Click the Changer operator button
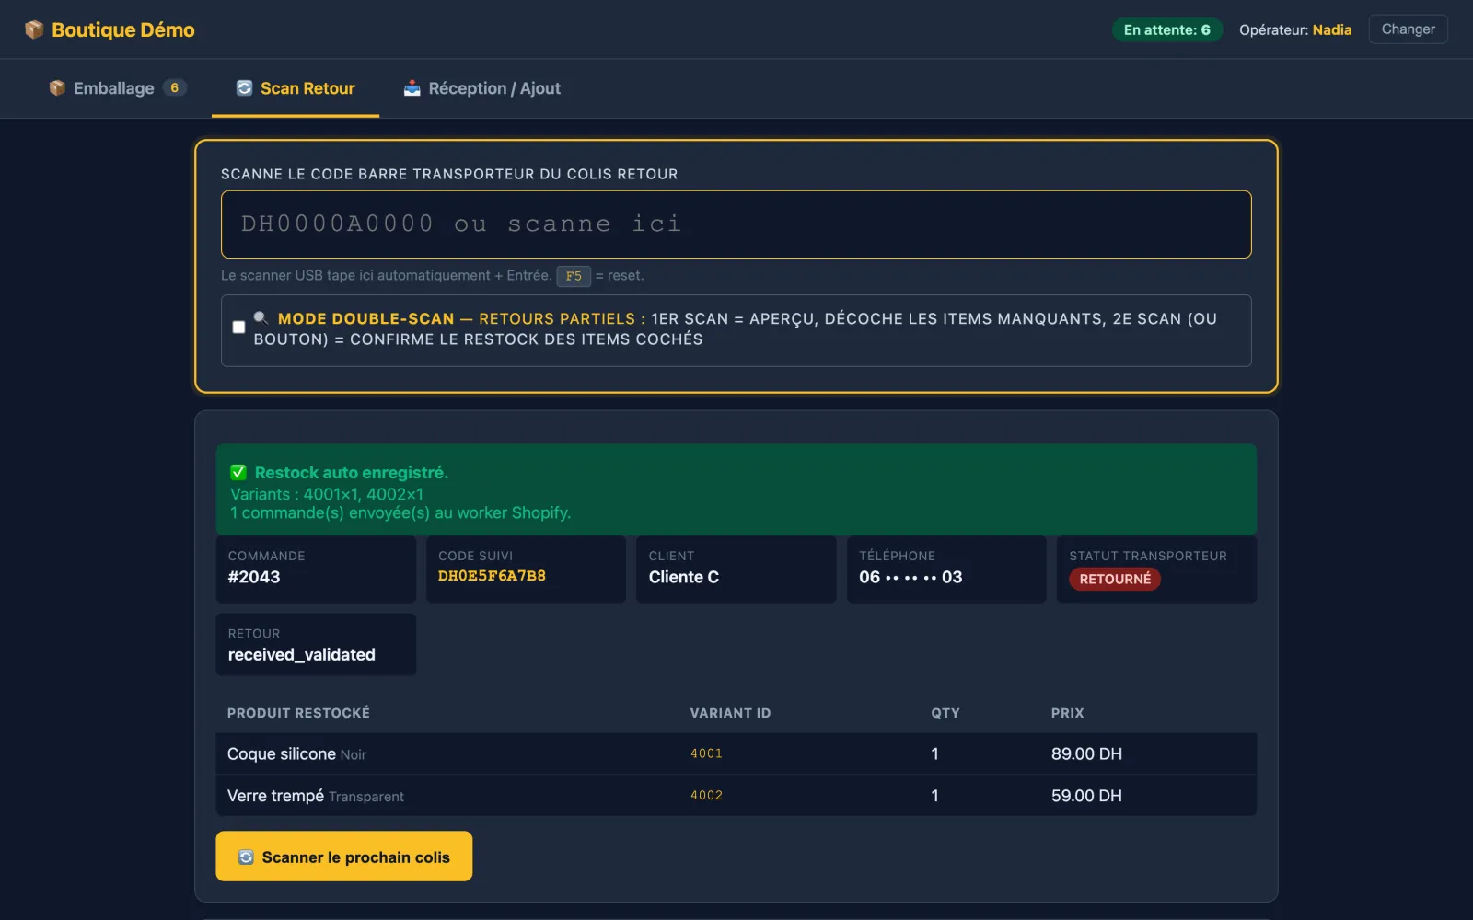The height and width of the screenshot is (920, 1473). point(1408,29)
